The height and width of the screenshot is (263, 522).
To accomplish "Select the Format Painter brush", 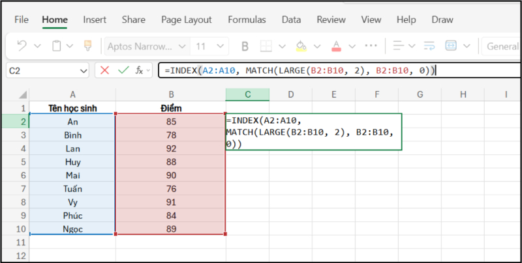I will click(87, 46).
